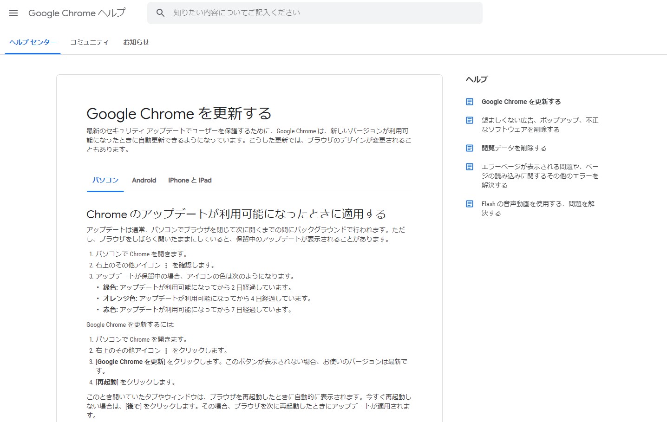Viewport: 667px width, 422px height.
Task: Click the bold [再起動] step text
Action: click(x=107, y=382)
